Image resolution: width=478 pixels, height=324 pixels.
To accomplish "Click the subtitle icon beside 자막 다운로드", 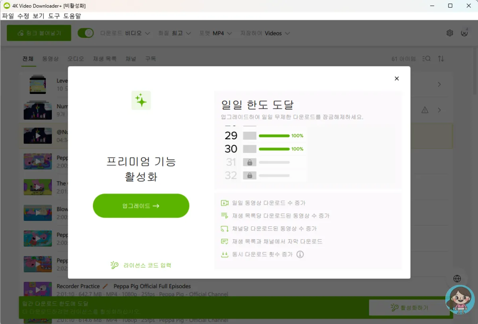I will 225,241.
